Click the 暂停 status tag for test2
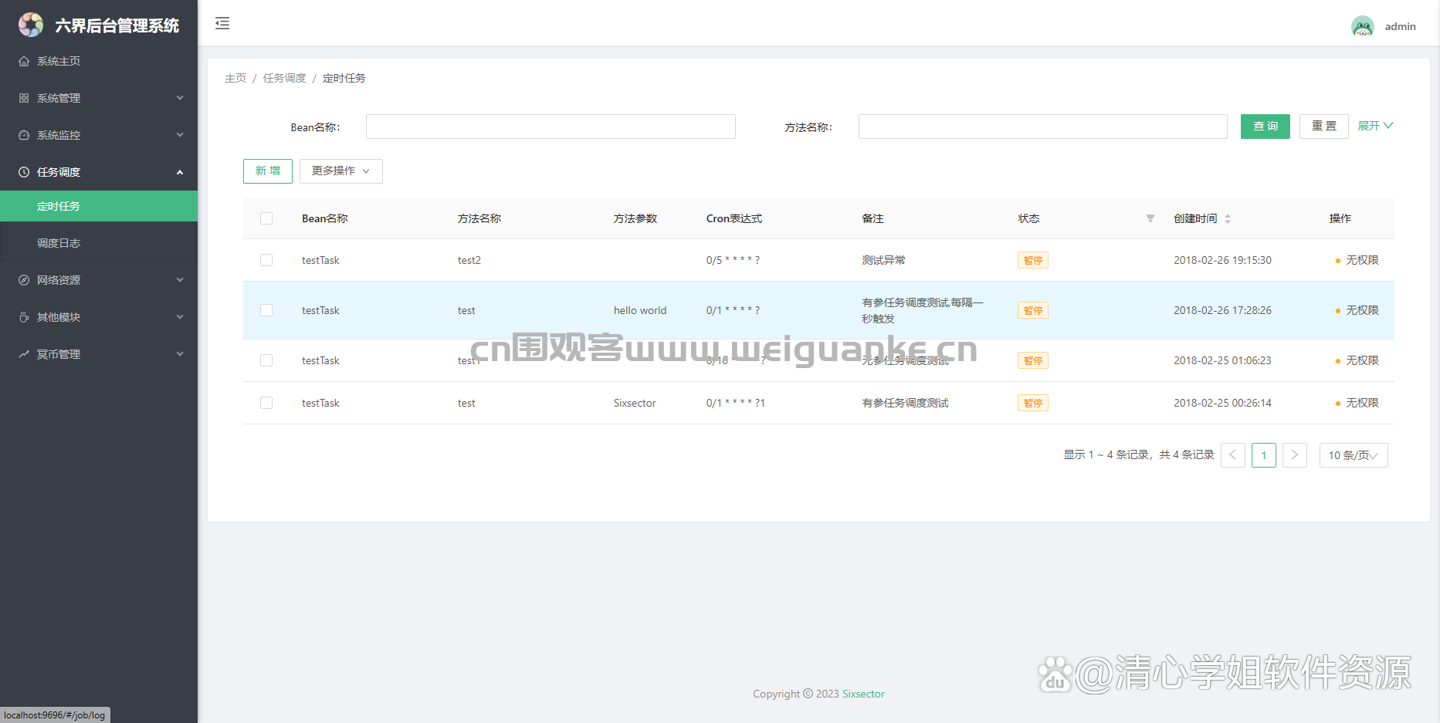1440x723 pixels. (x=1033, y=261)
